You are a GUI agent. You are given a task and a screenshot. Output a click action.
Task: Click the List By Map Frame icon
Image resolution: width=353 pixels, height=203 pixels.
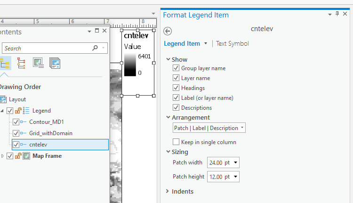coord(38,63)
